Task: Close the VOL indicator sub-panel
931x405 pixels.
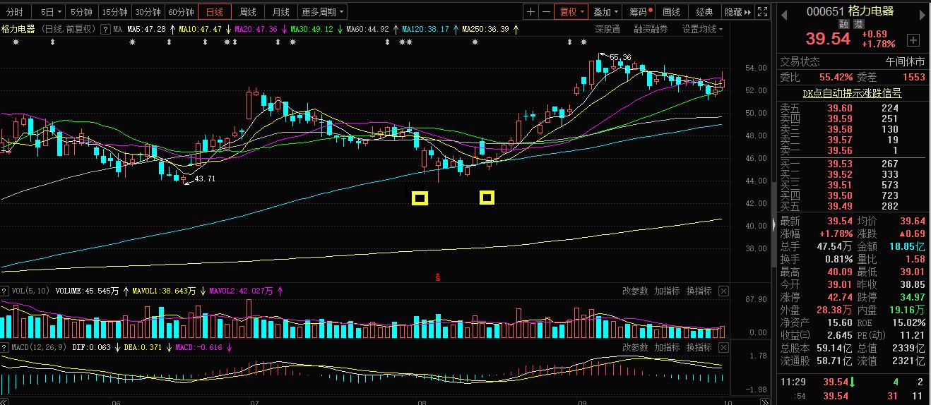Action: (x=723, y=291)
